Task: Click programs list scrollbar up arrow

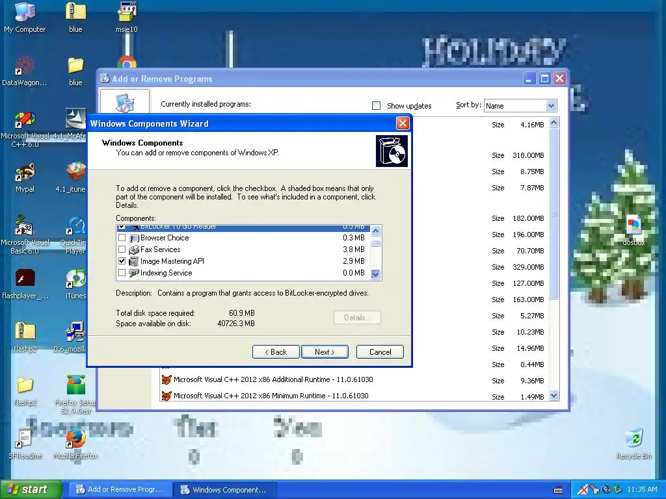Action: (554, 123)
